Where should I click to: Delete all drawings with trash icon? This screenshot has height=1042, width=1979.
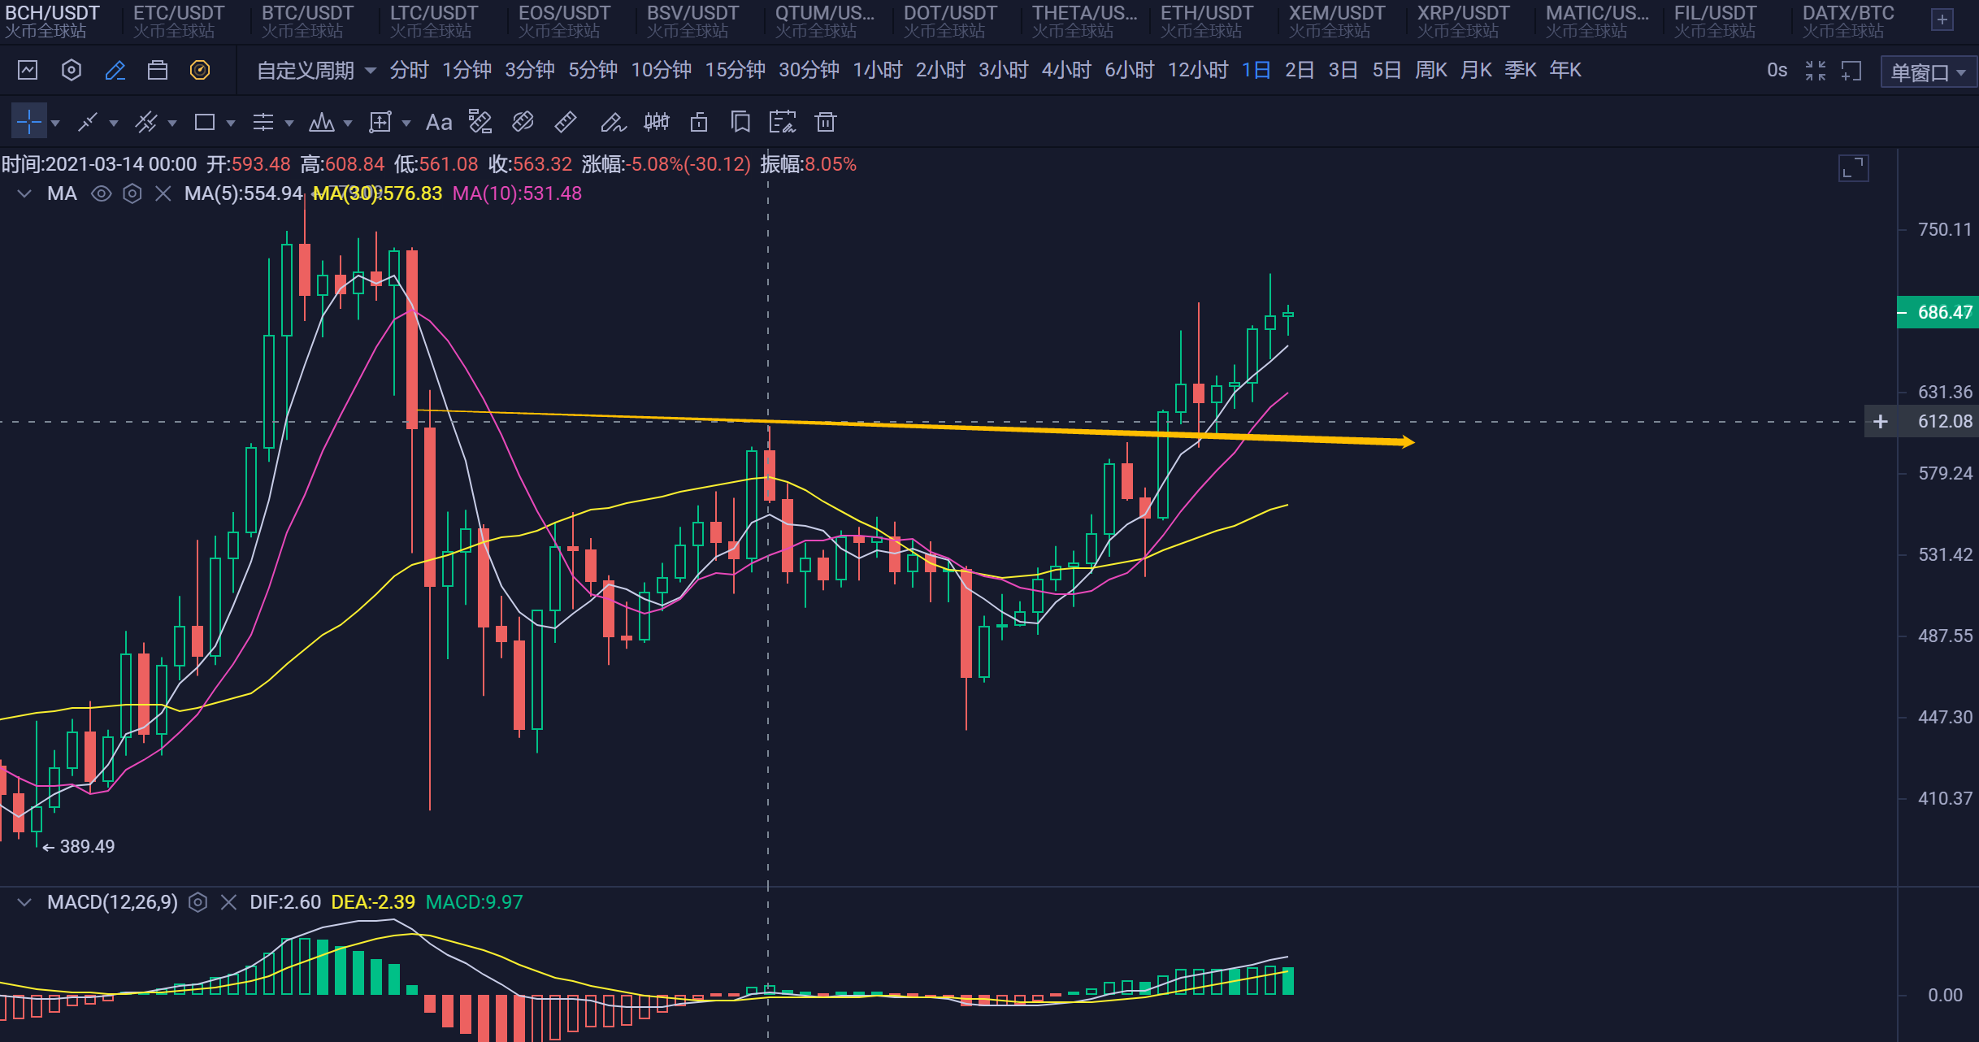[826, 122]
